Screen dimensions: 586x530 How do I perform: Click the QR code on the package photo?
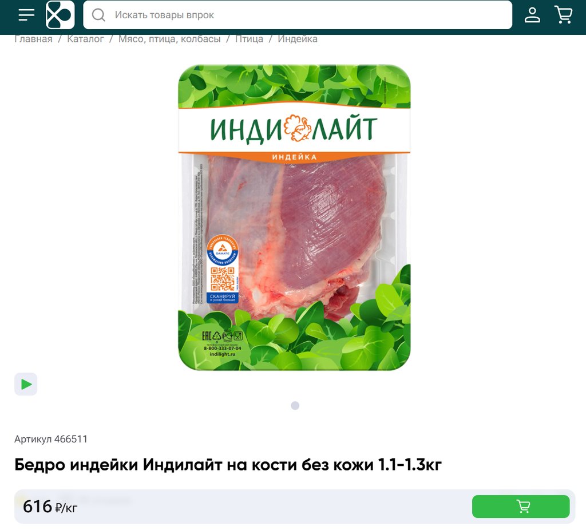223,279
